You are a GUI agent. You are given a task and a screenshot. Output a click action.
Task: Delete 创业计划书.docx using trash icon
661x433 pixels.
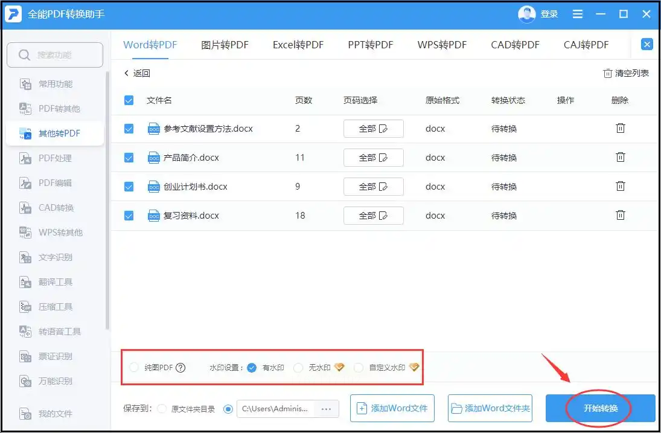pyautogui.click(x=620, y=186)
